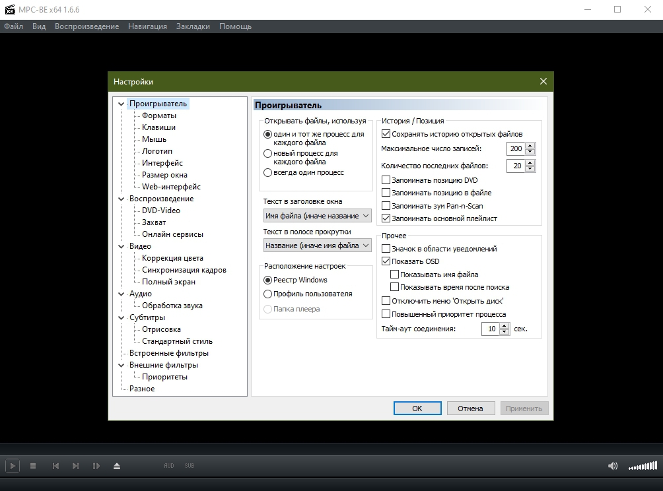
Task: Open the 'Навигация' menu
Action: pyautogui.click(x=147, y=26)
